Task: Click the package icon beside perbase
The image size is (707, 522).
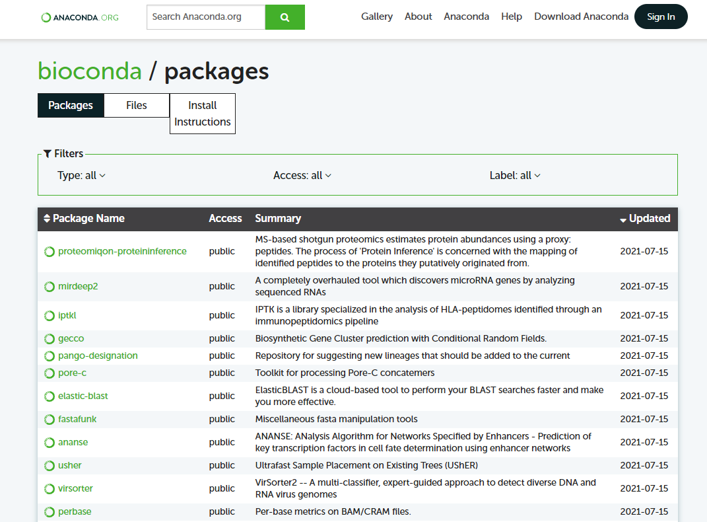Action: coord(50,512)
